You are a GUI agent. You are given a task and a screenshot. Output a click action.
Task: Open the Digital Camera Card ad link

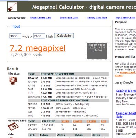41,18
